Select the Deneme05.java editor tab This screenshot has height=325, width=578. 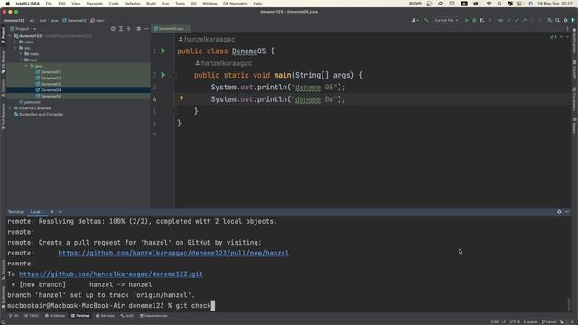click(172, 29)
